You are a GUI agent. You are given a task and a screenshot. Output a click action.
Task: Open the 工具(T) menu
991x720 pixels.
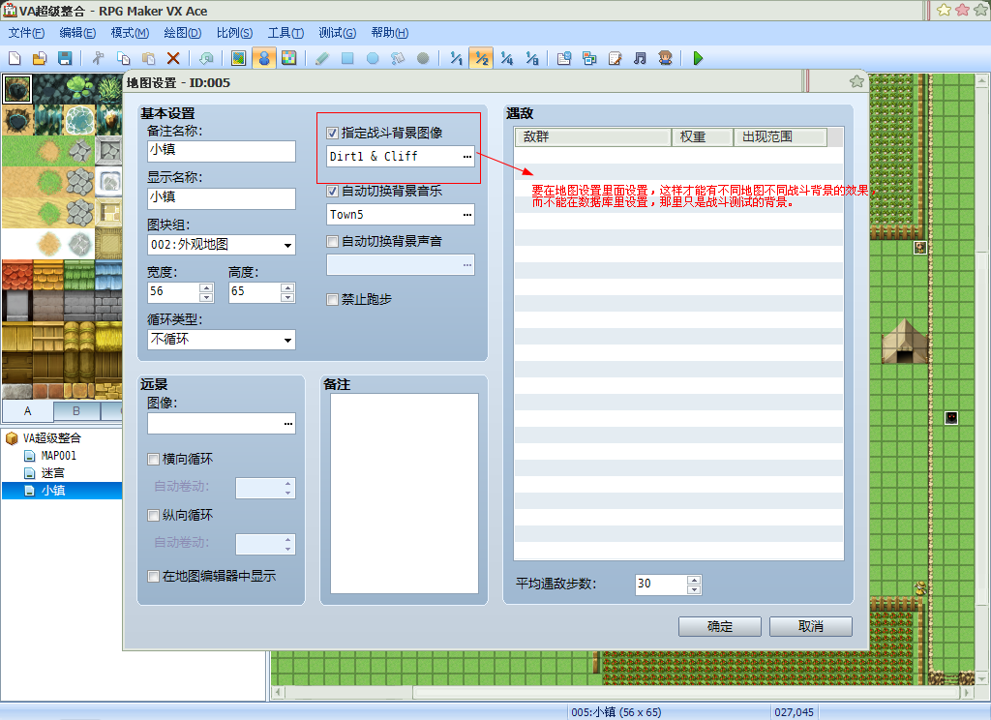tap(285, 33)
